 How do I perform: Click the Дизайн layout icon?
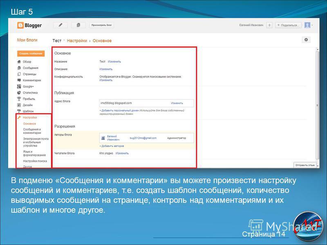pyautogui.click(x=19, y=105)
